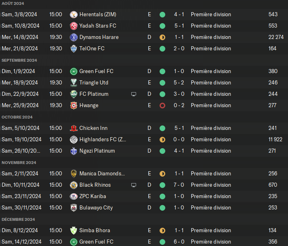Open the Ngezi Platinum team link
This screenshot has width=288, height=246.
tap(97, 151)
